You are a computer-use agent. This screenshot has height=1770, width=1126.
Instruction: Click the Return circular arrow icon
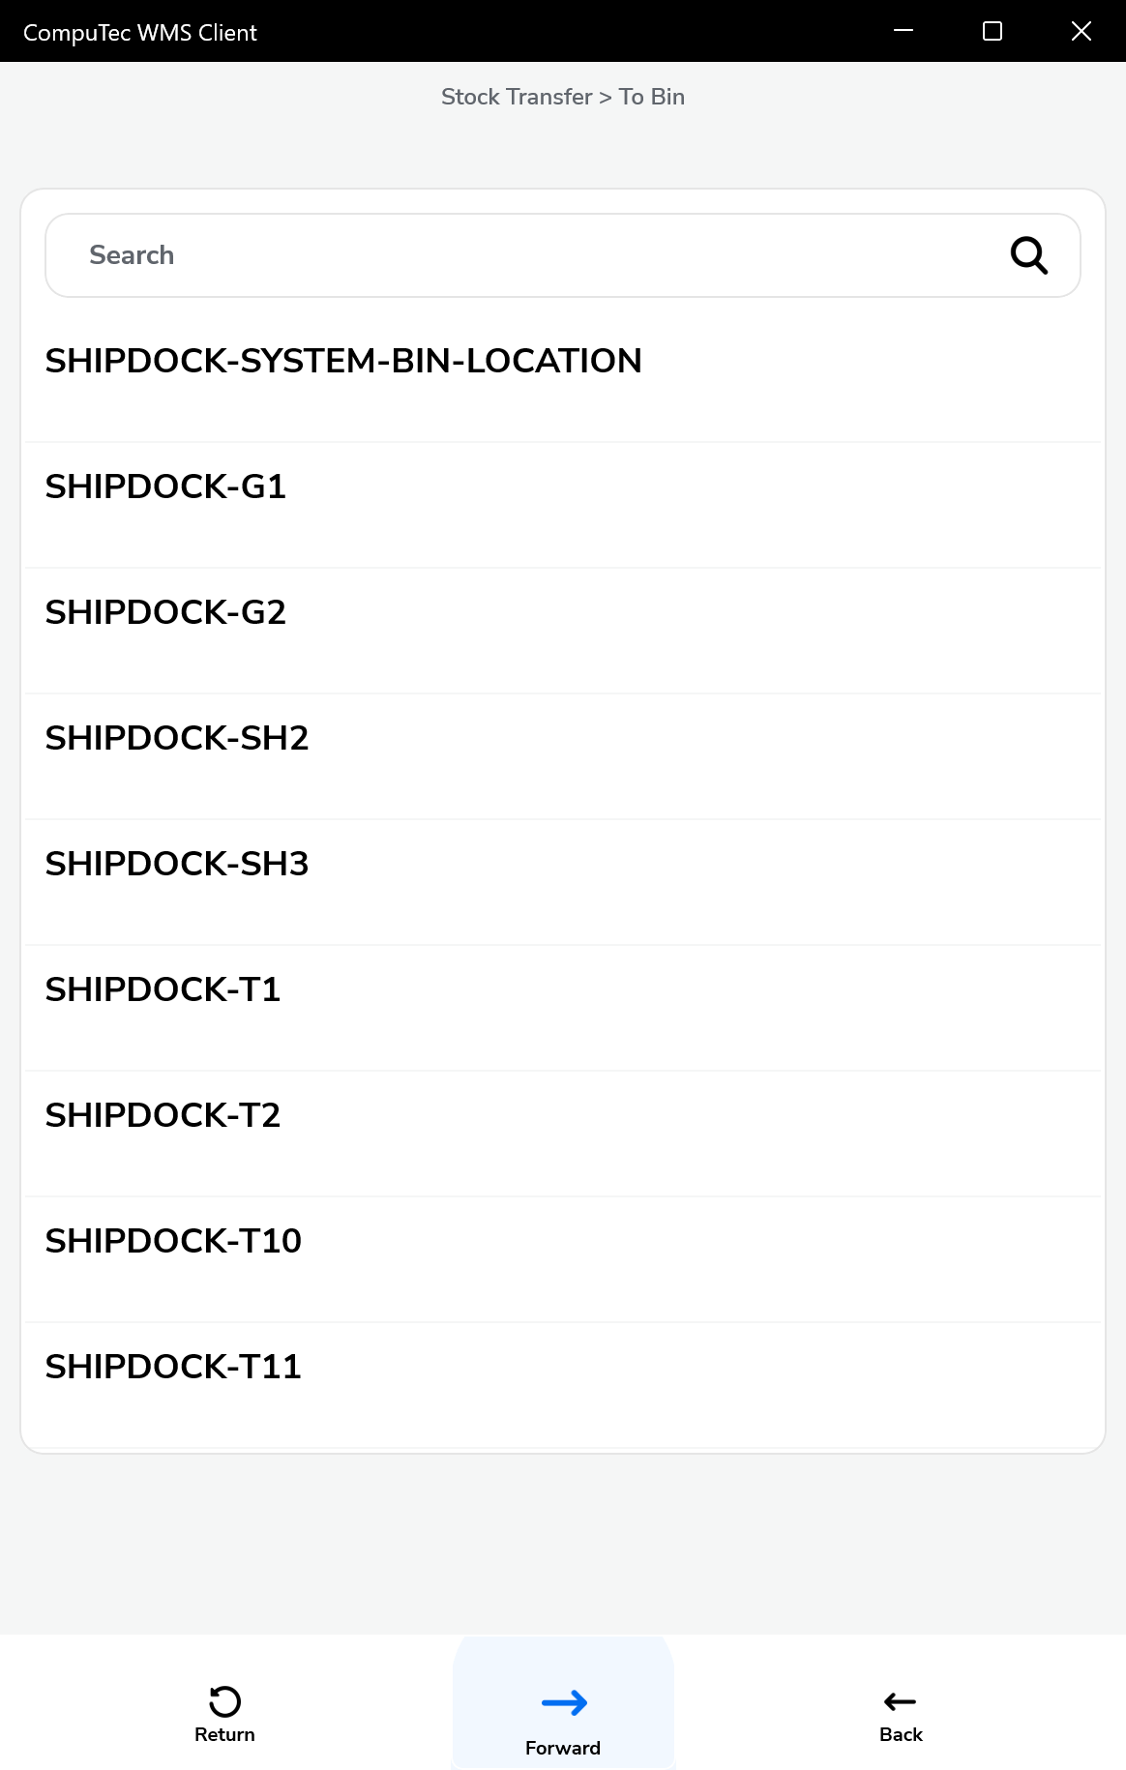[224, 1700]
